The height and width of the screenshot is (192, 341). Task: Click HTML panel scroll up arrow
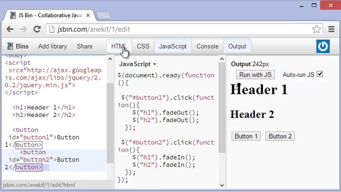[x=110, y=59]
